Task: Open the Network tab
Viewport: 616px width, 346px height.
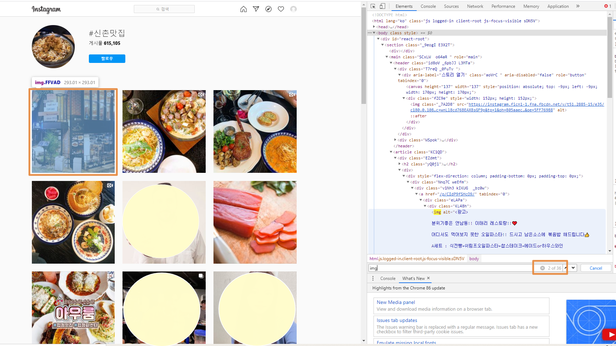Action: pos(475,6)
